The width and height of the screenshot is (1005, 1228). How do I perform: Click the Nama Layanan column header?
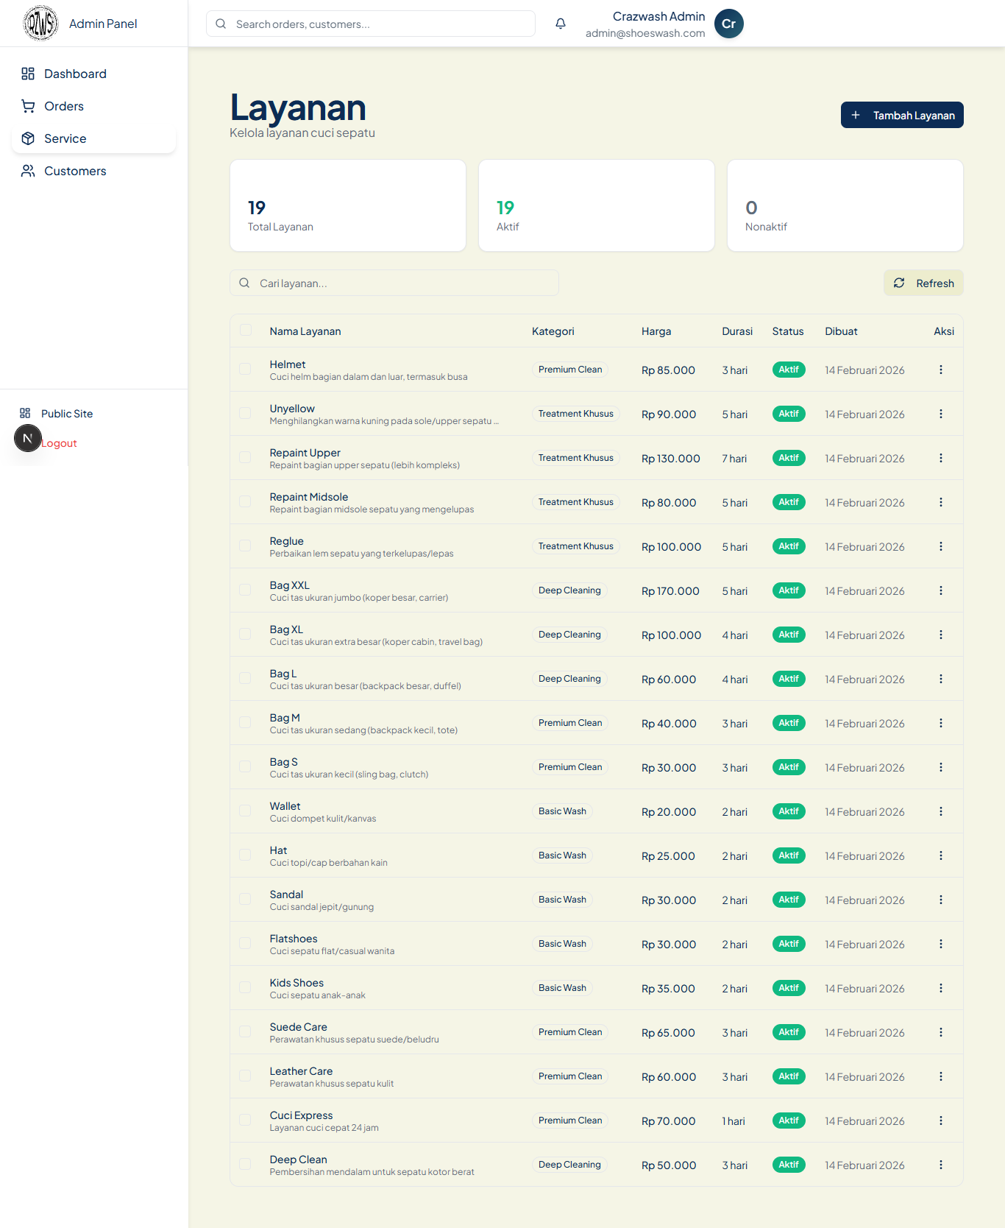305,331
